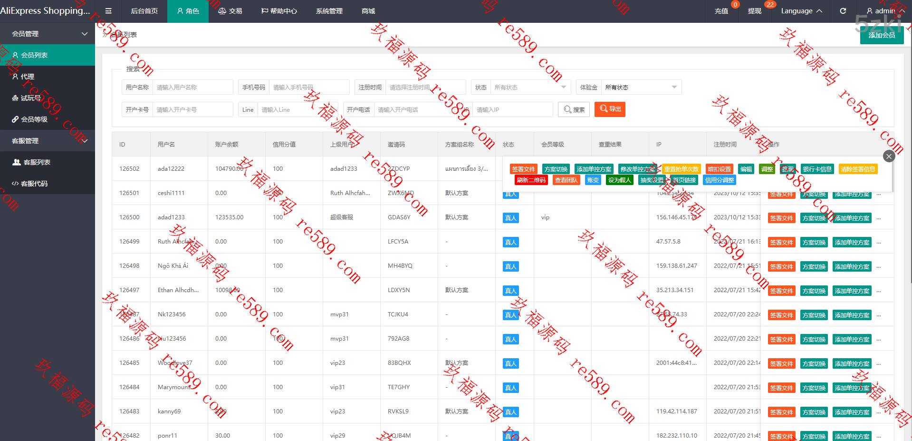Click the orange 导出 export button

610,109
